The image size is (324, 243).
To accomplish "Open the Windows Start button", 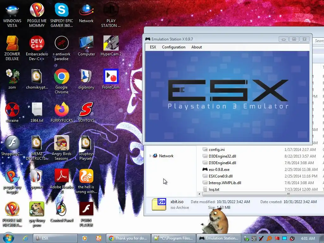I will [x=8, y=238].
